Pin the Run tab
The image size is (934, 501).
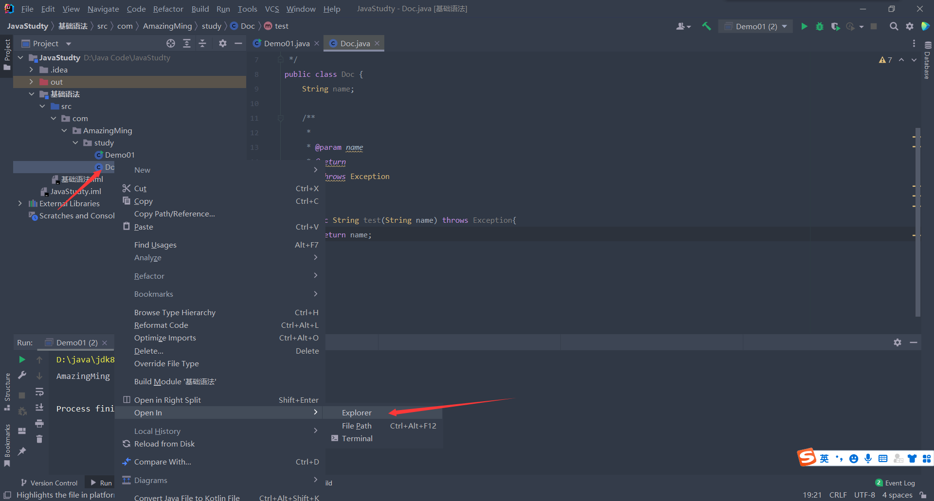point(22,451)
